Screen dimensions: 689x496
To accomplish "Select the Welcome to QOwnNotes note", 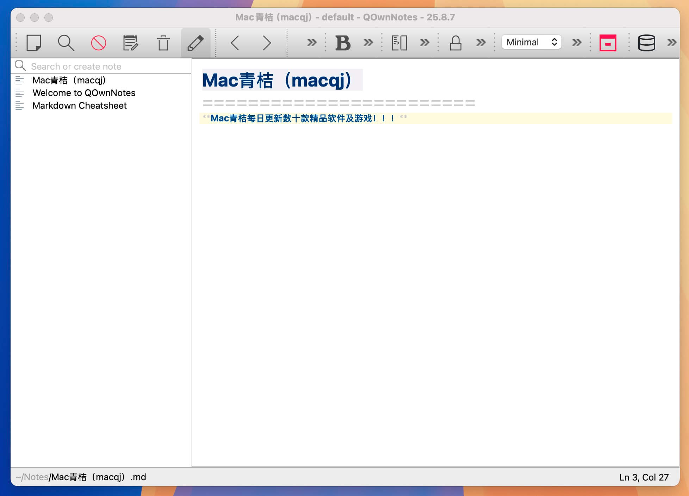I will [x=84, y=93].
